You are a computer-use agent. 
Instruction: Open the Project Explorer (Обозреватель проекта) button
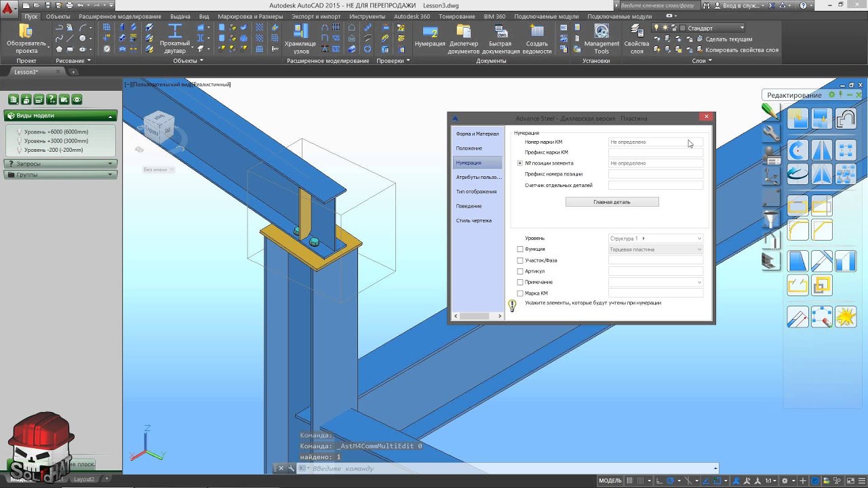26,39
